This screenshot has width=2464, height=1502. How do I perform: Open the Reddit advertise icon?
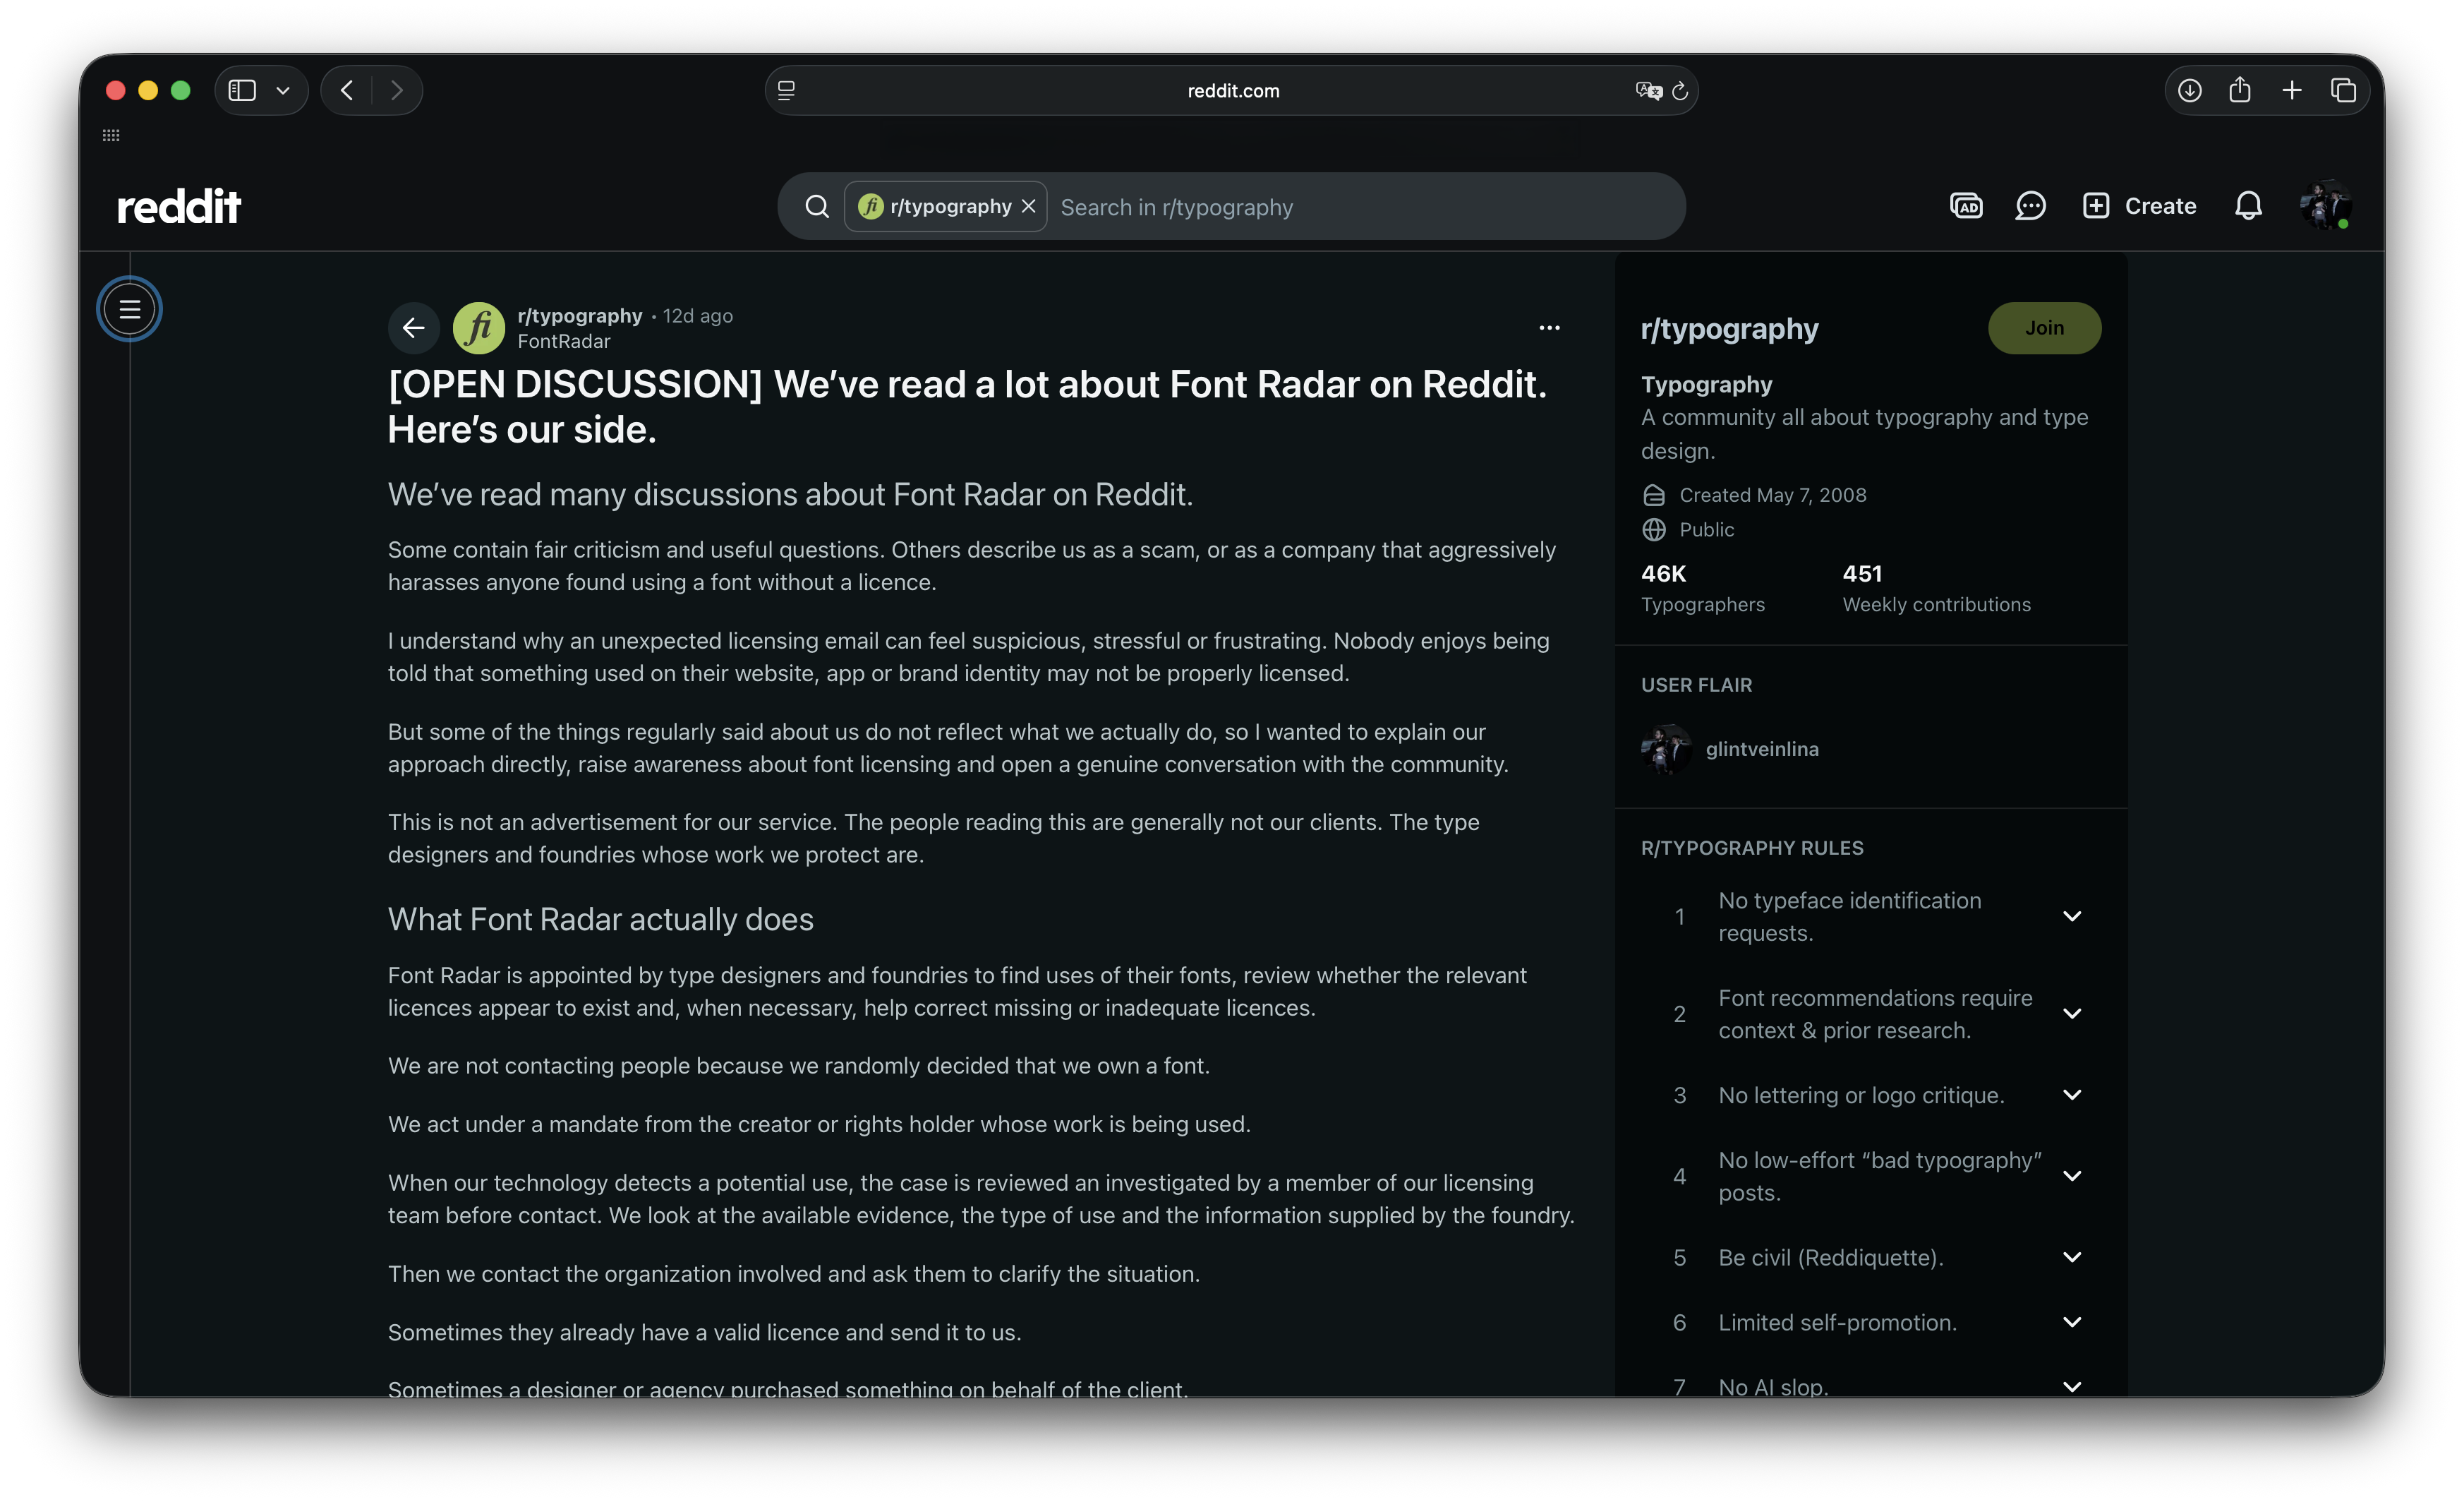click(1966, 206)
